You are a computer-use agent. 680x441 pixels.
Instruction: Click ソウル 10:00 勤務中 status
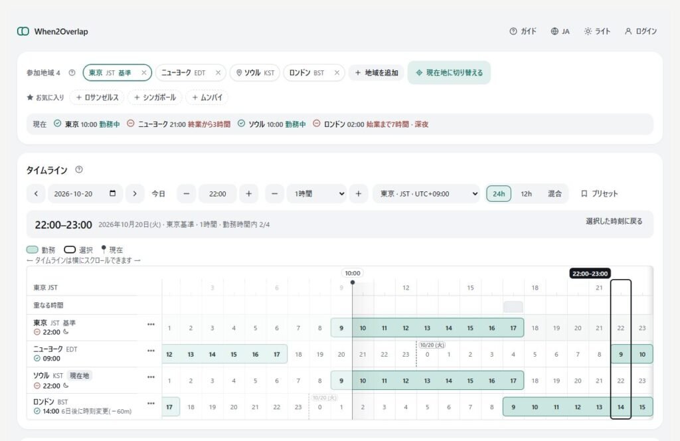coord(272,124)
